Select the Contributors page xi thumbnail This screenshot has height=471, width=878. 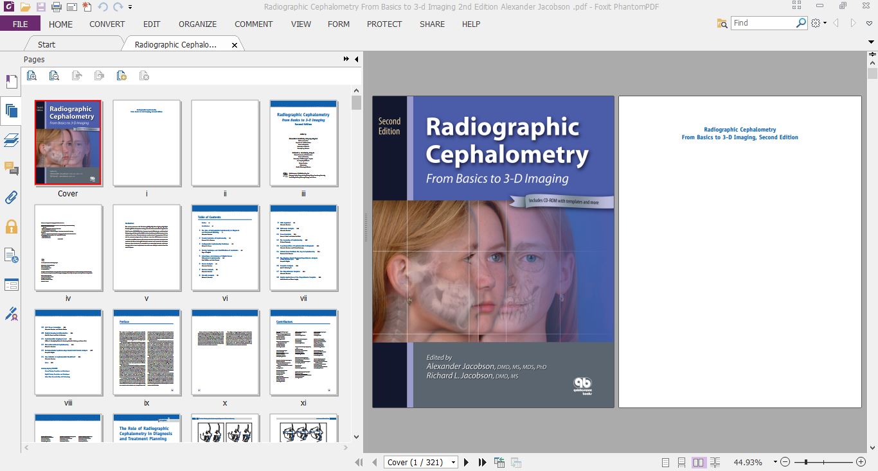(303, 352)
